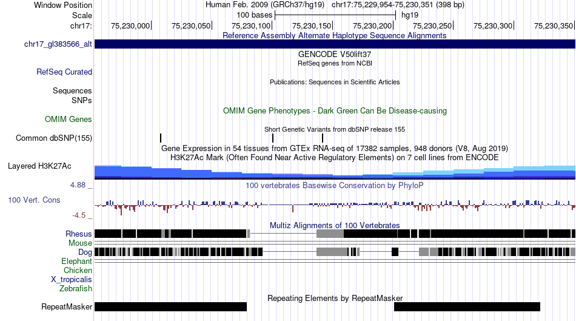Click the dark blue alternate haplotype alignment bar
The image size is (576, 321).
(x=335, y=44)
